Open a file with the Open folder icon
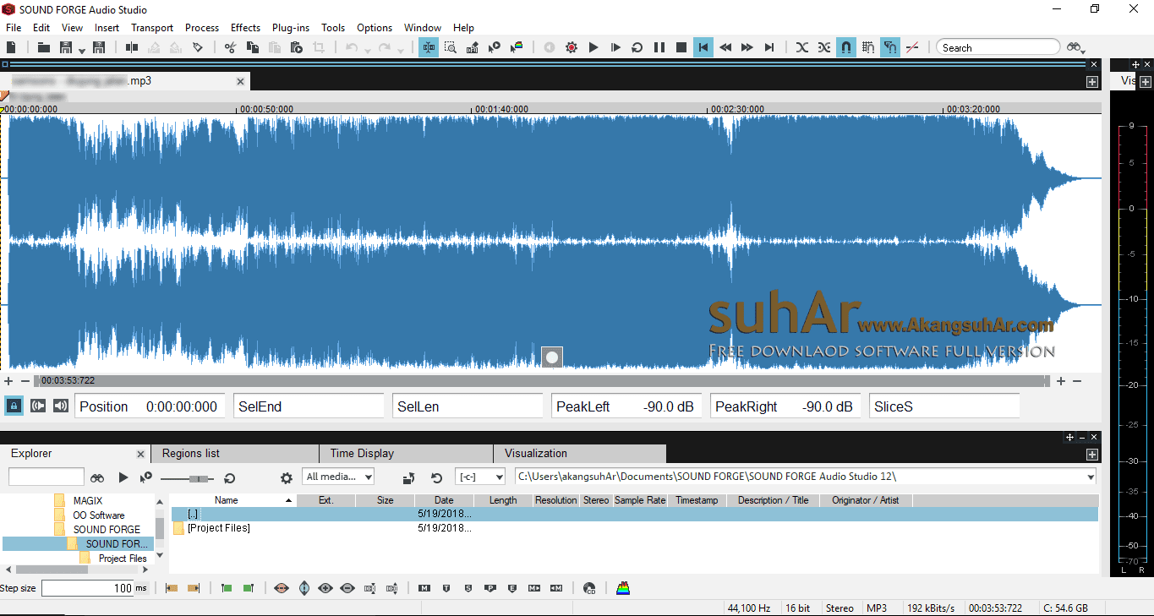The width and height of the screenshot is (1154, 616). click(x=43, y=47)
